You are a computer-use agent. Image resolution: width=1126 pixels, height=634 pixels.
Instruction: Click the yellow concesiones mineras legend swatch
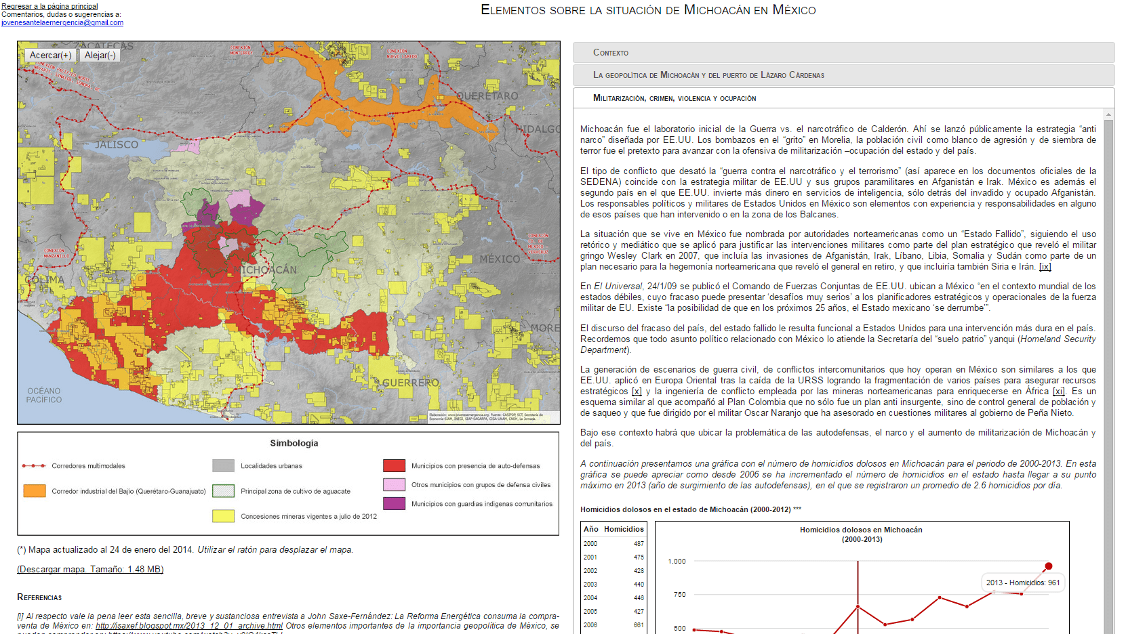(x=224, y=516)
